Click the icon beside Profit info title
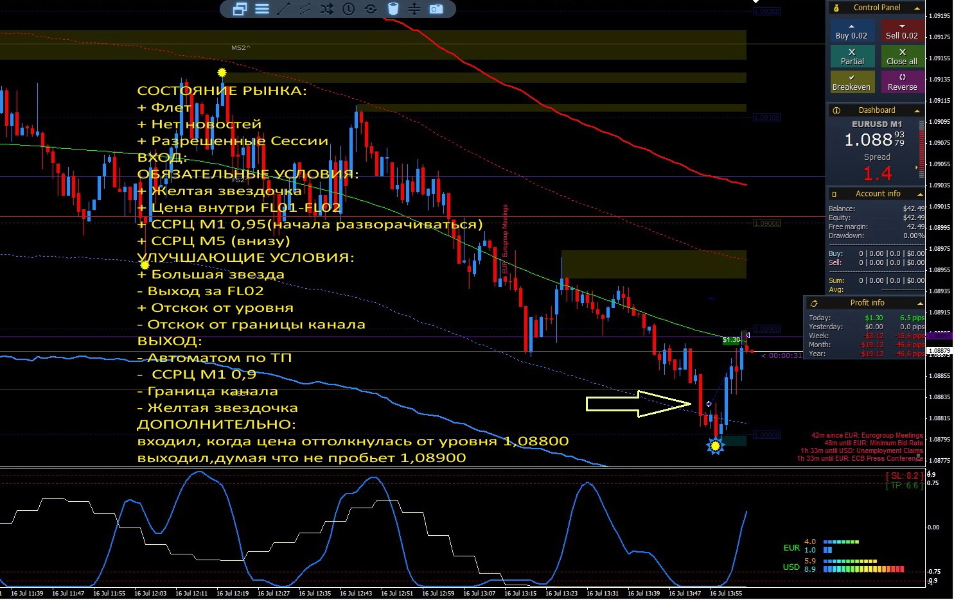954x600 pixels. 814,303
